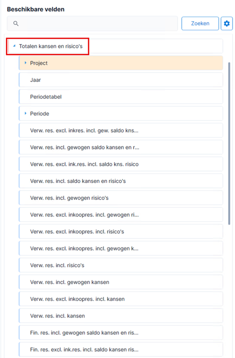This screenshot has height=358, width=235.
Task: Expand the Project tree item
Action: [x=25, y=63]
